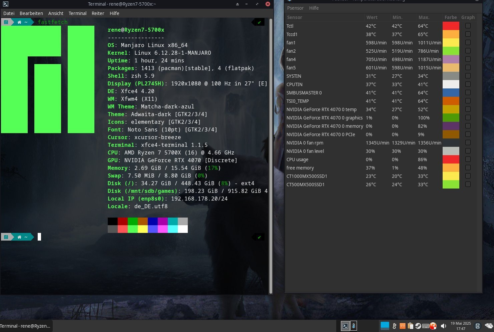Click the blue color swatch for SMBUSMASTER 0
This screenshot has width=494, height=332.
[451, 92]
